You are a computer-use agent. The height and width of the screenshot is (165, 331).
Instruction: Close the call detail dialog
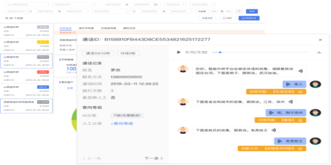pos(320,40)
